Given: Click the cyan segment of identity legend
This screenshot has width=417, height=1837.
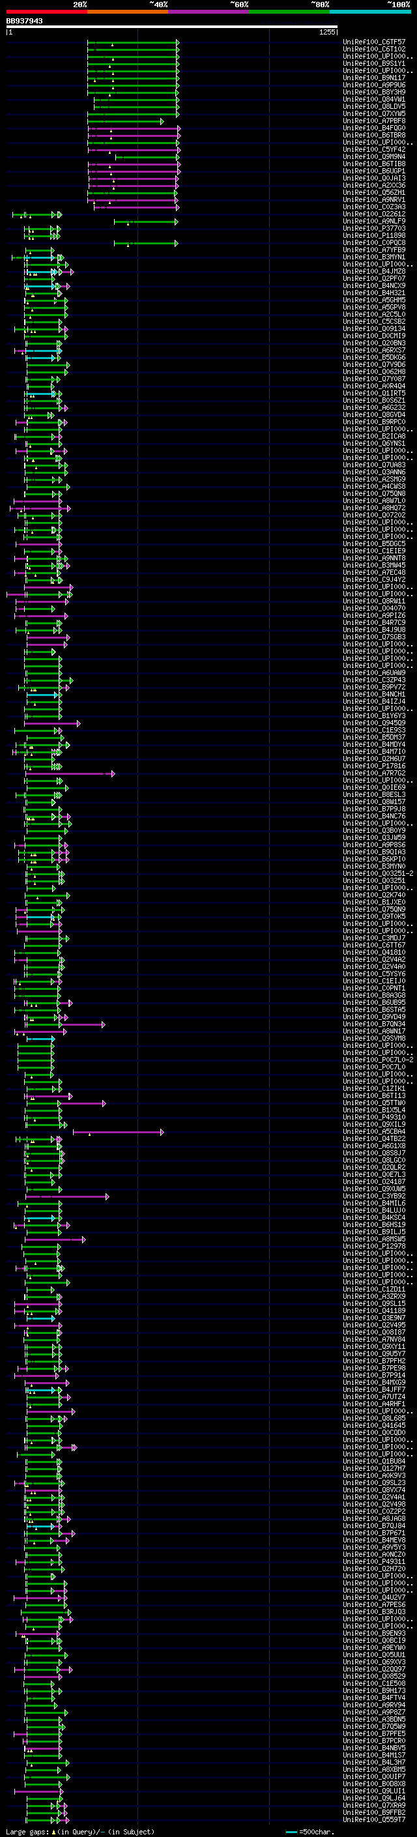Looking at the screenshot, I should (x=371, y=12).
